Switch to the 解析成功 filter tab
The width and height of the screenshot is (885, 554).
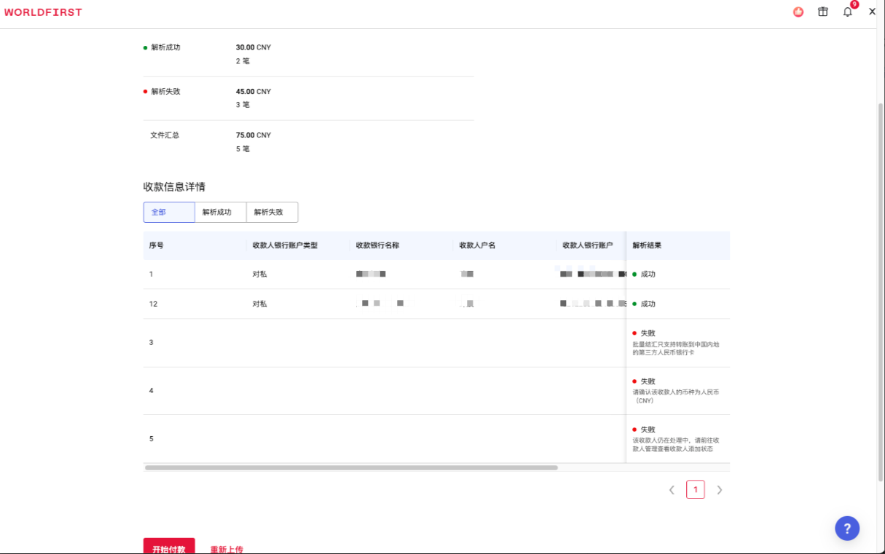pos(220,212)
